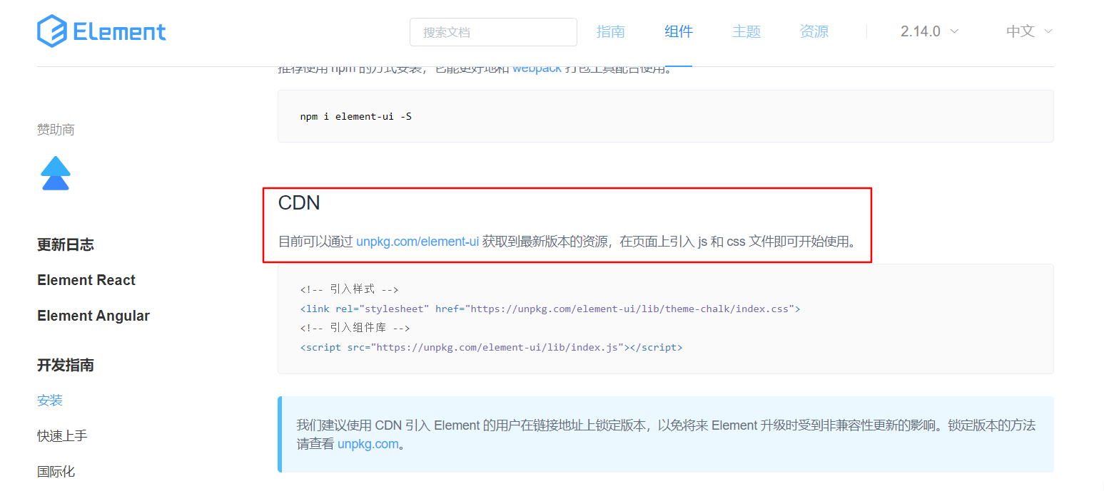Open the 指南 navigation section

pyautogui.click(x=610, y=31)
